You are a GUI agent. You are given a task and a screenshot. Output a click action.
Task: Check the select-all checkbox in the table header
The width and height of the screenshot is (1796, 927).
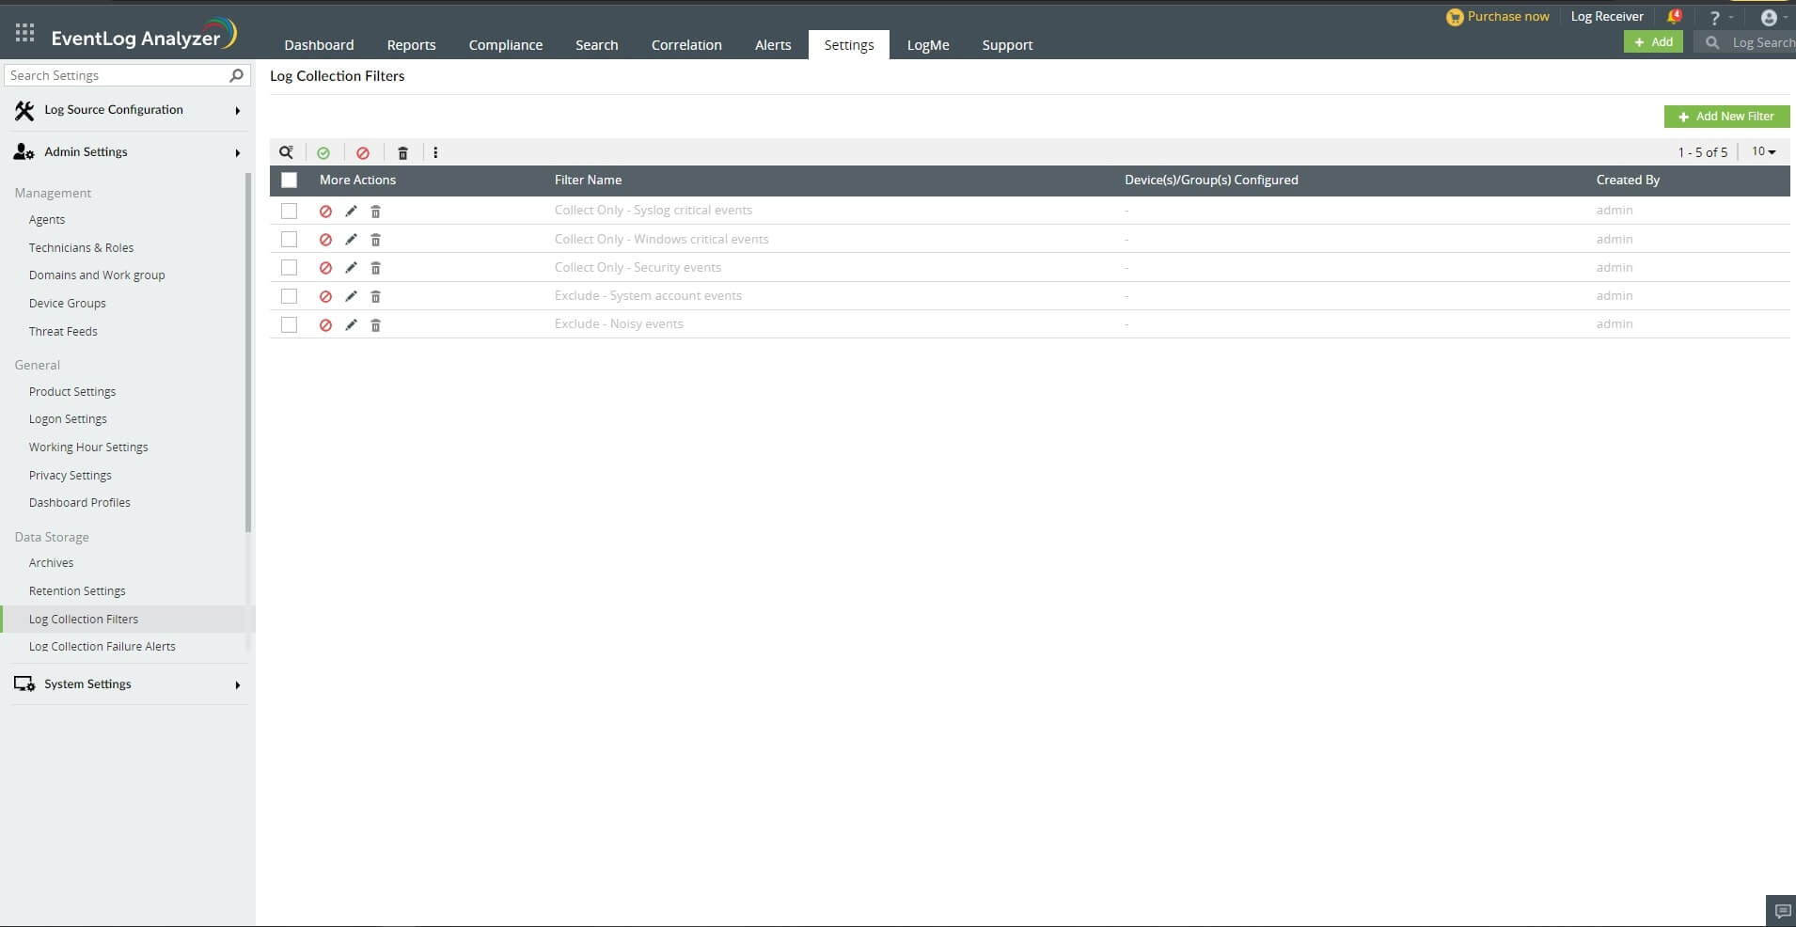click(289, 180)
